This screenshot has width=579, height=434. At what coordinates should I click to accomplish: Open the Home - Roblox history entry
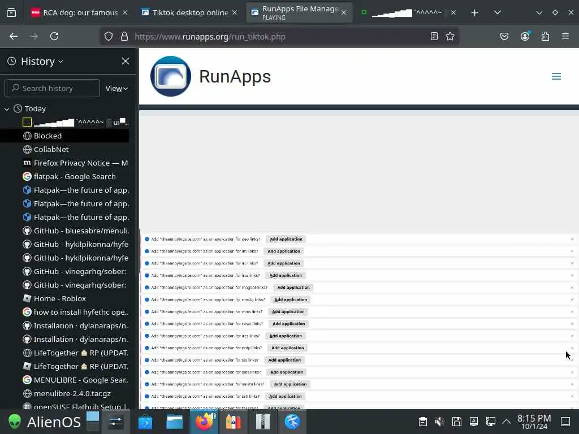pyautogui.click(x=64, y=298)
